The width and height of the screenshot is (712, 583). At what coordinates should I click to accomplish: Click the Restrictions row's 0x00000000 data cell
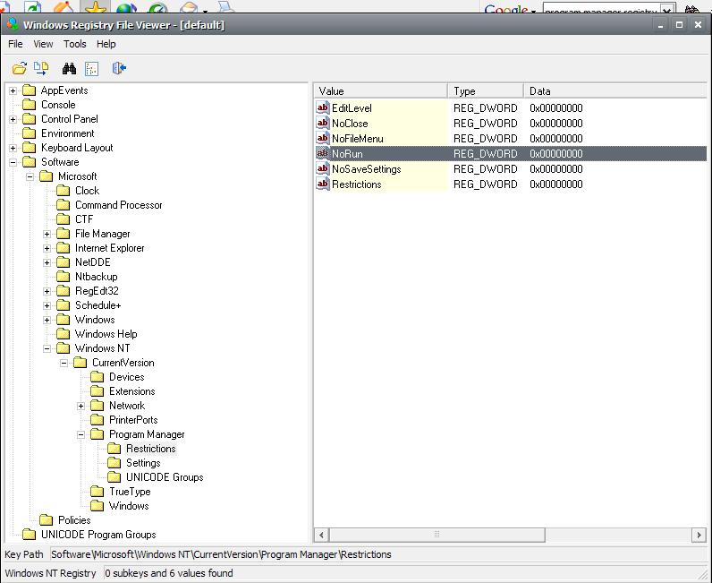pos(555,184)
